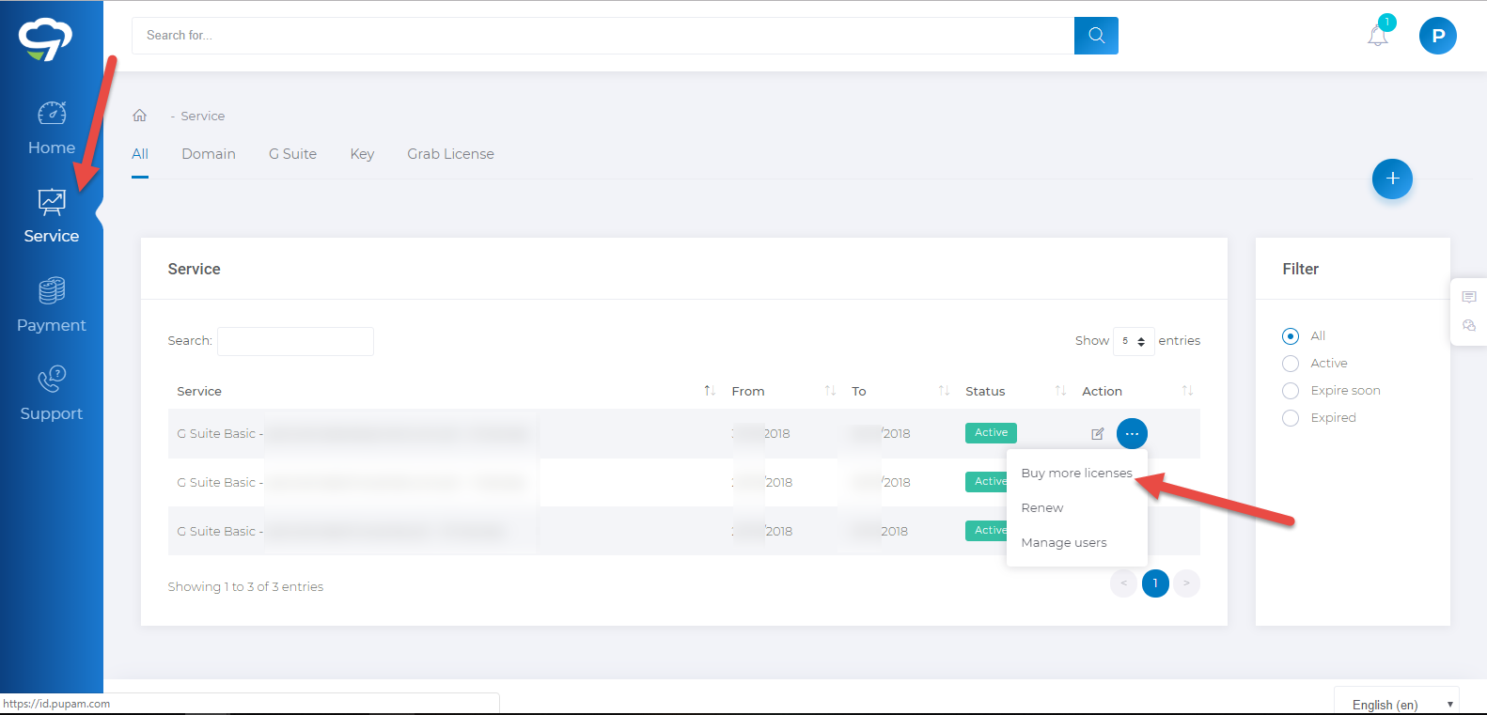Click the three-dots action button

tap(1132, 433)
